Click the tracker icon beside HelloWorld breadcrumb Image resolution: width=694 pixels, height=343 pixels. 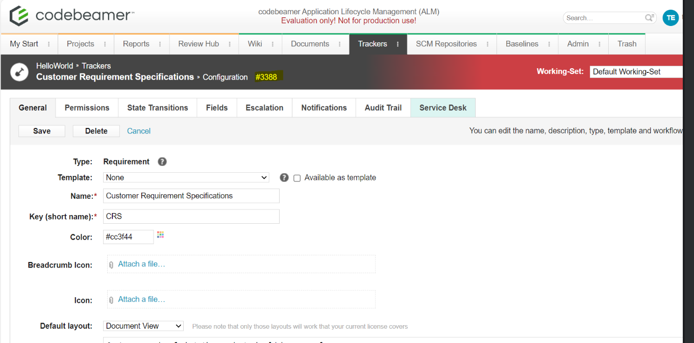19,72
